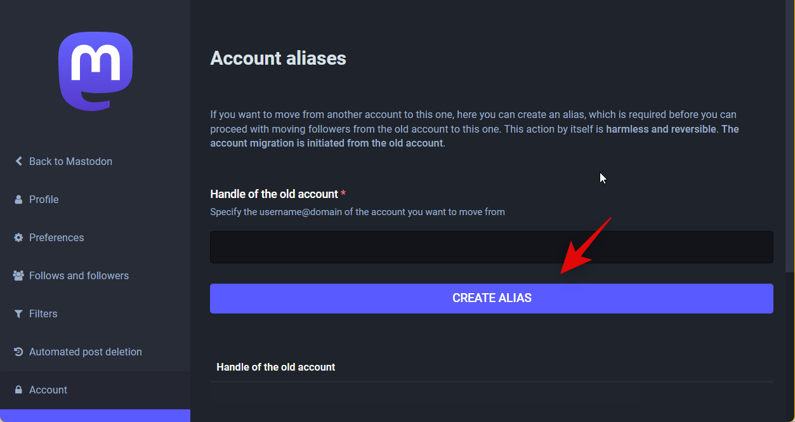This screenshot has height=422, width=795.
Task: Click the people icon beside Follows and followers
Action: (18, 275)
